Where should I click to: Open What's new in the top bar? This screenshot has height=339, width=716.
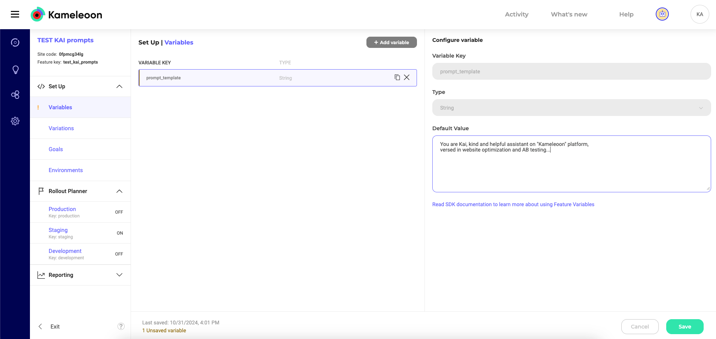569,14
